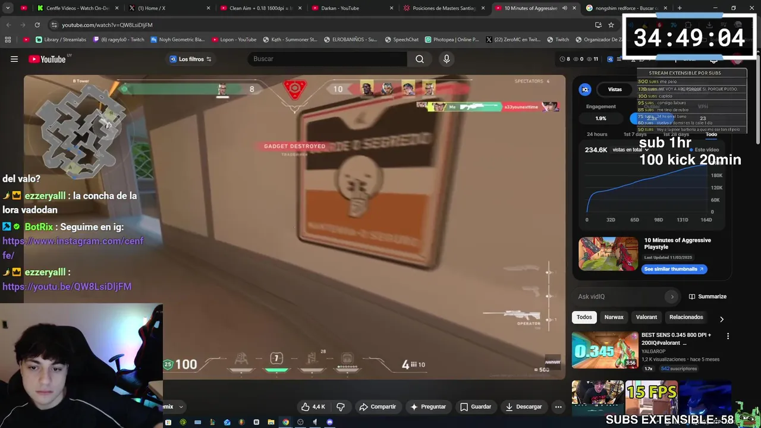Screen dimensions: 761x428
Task: Dislike the video with thumbs-down
Action: coord(341,407)
